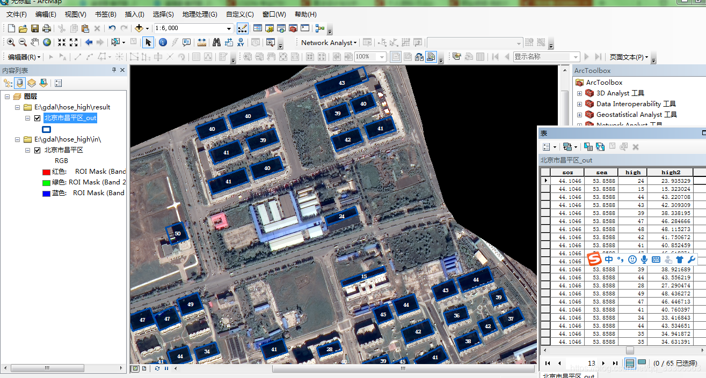Open the 文件(F) menu
The image size is (706, 378).
click(x=17, y=14)
